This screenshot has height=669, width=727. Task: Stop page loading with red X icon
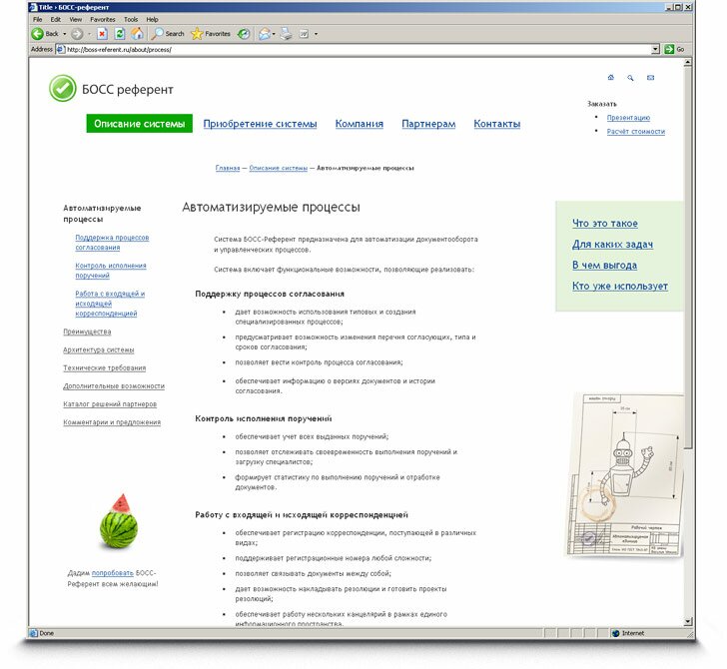point(102,34)
